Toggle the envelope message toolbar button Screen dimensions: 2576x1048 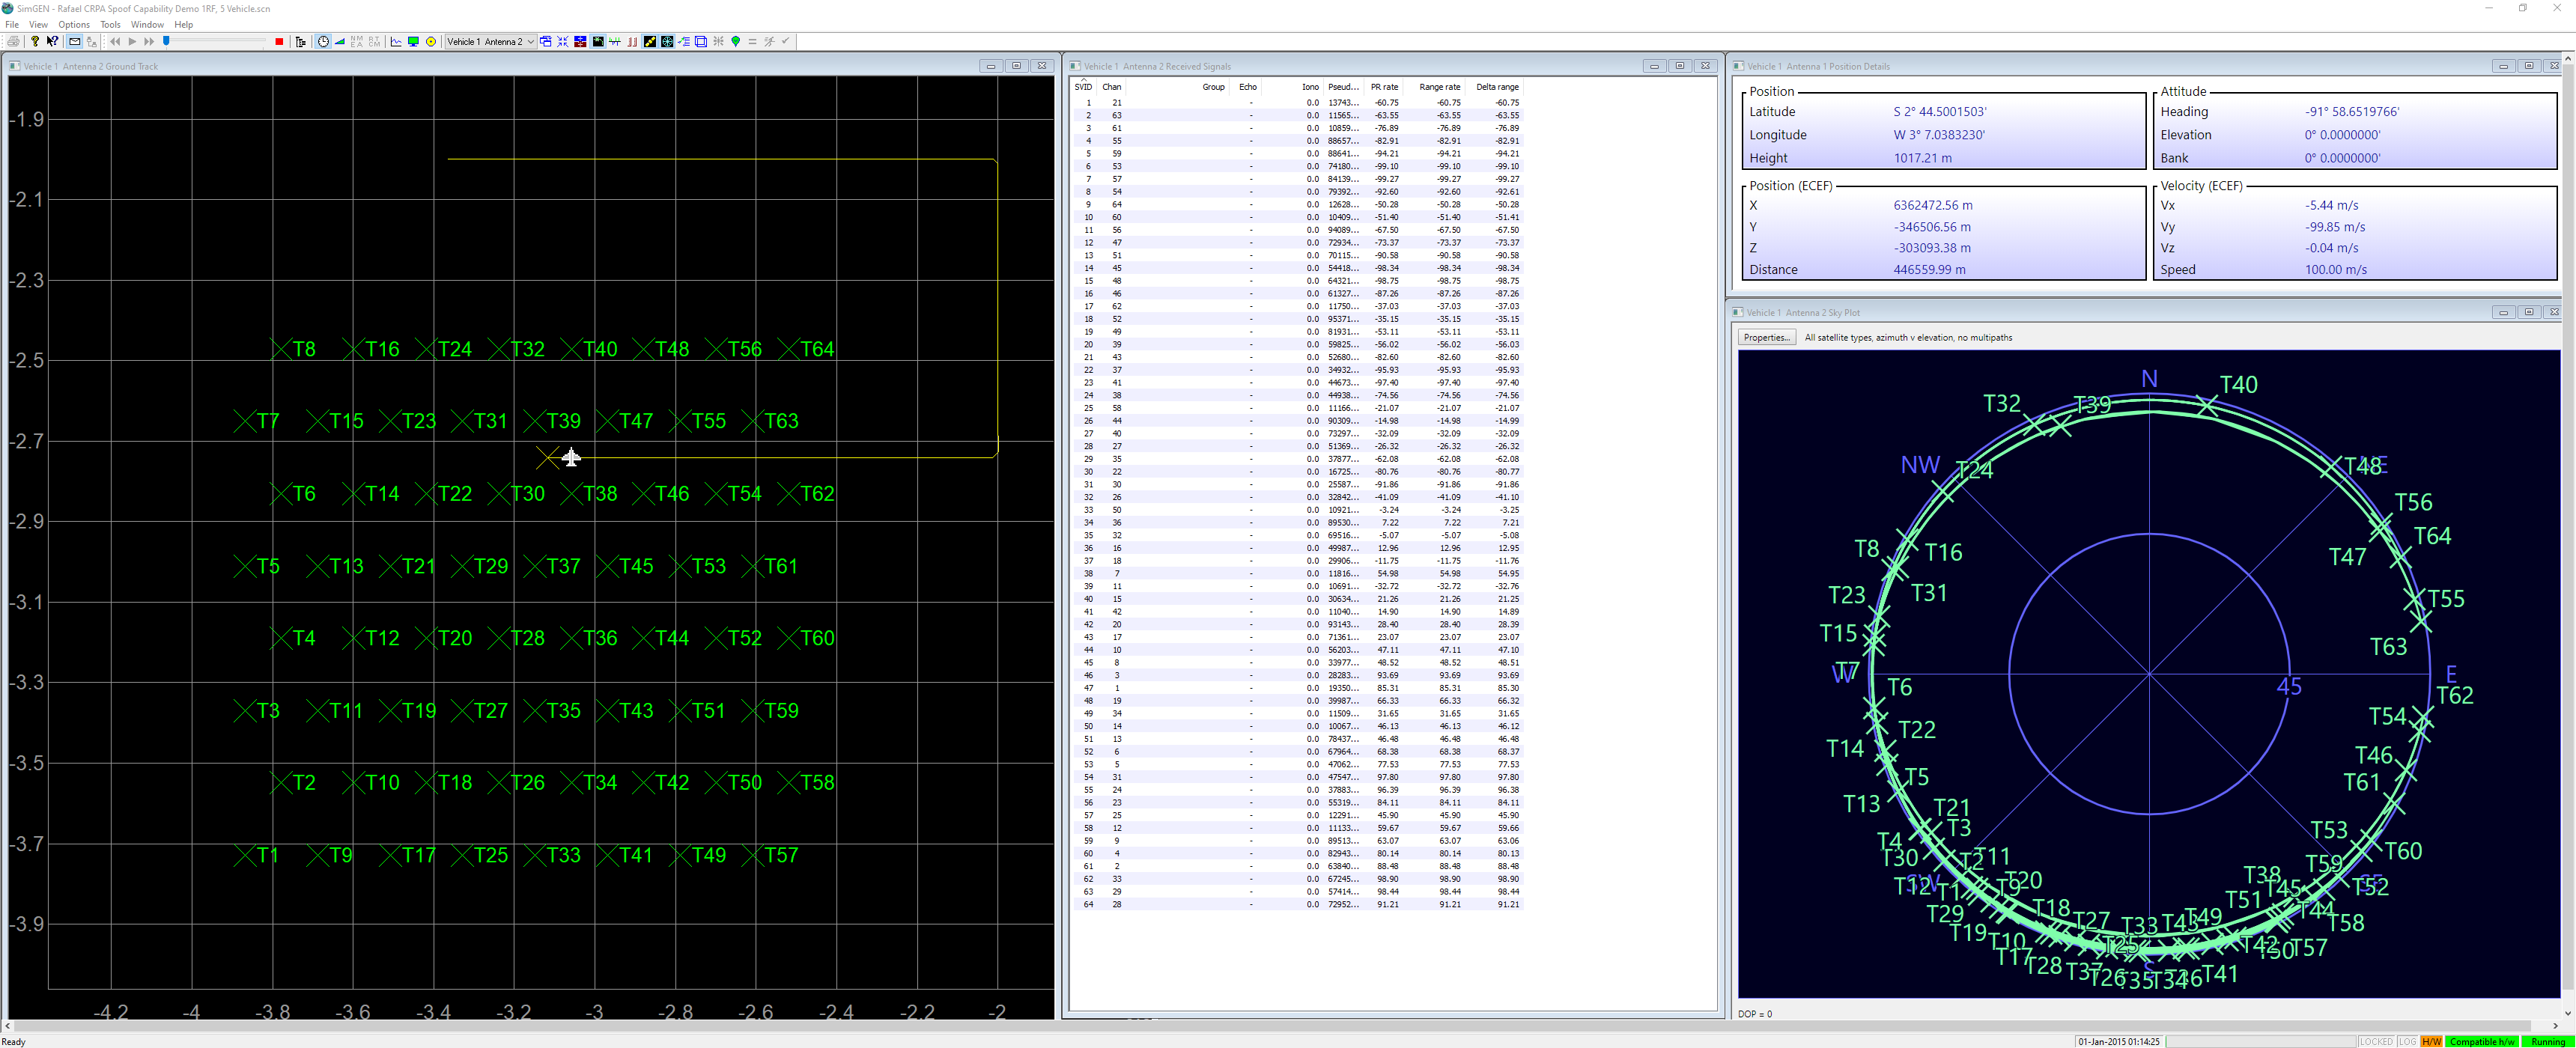coord(75,42)
